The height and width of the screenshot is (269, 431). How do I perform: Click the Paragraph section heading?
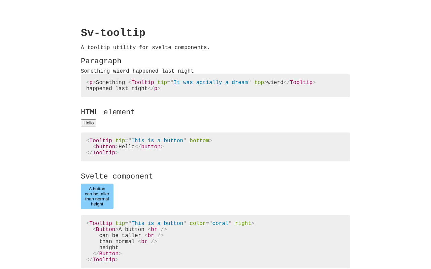tap(101, 61)
